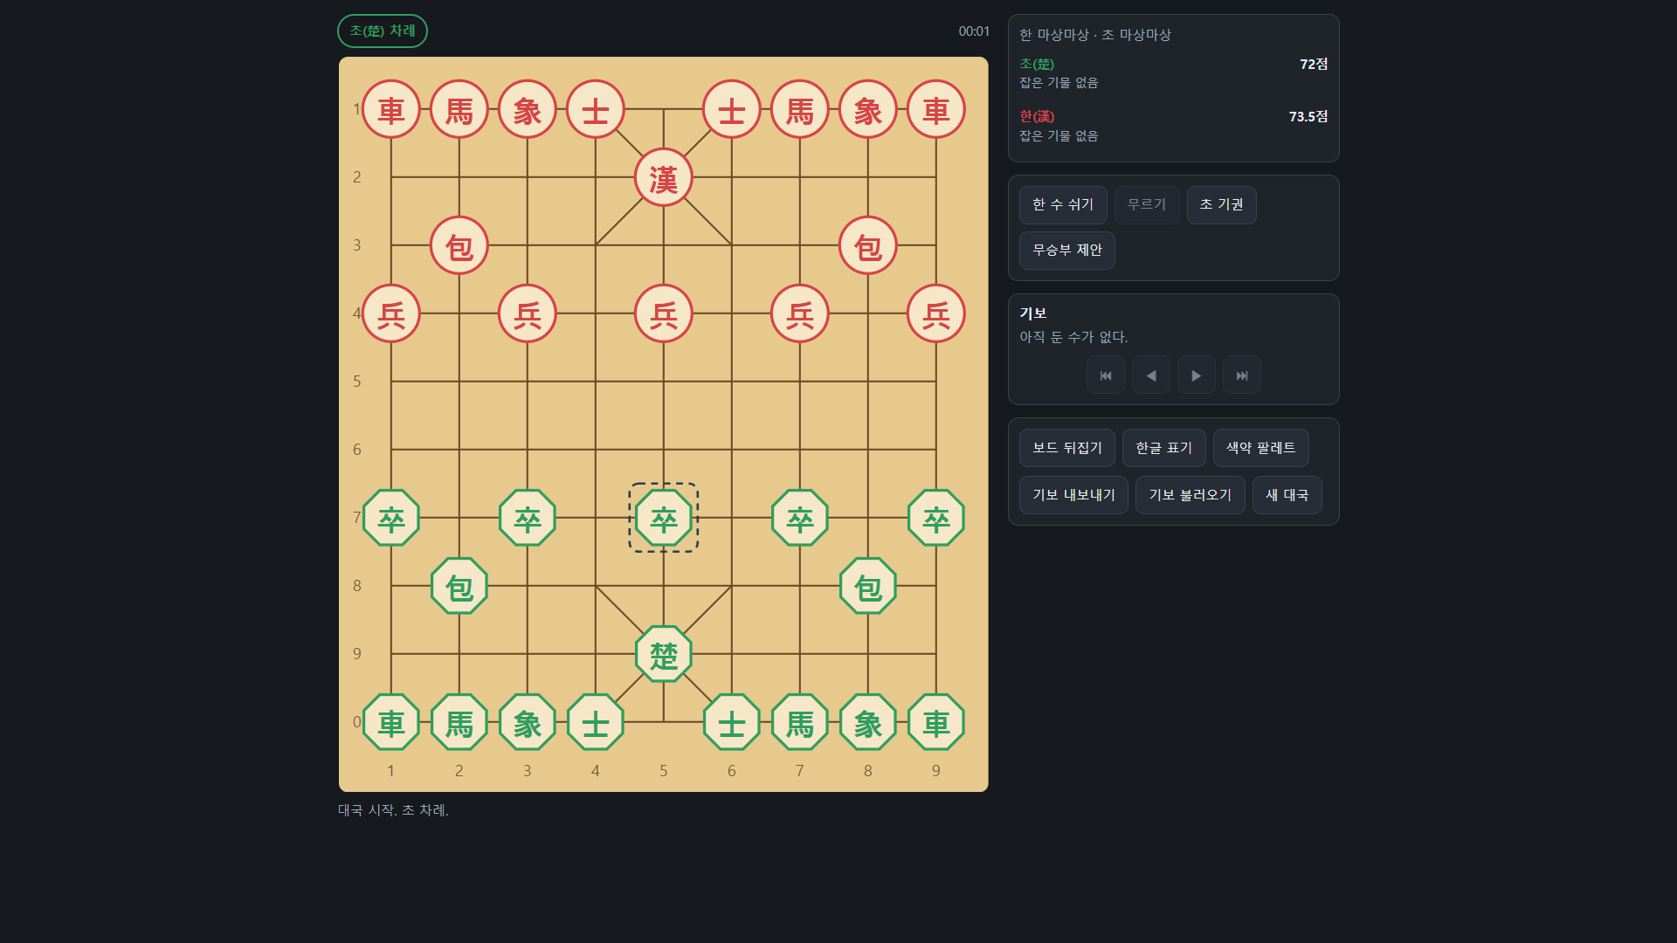Click the 00:01 game timer
Viewport: 1677px width, 943px height.
974,31
